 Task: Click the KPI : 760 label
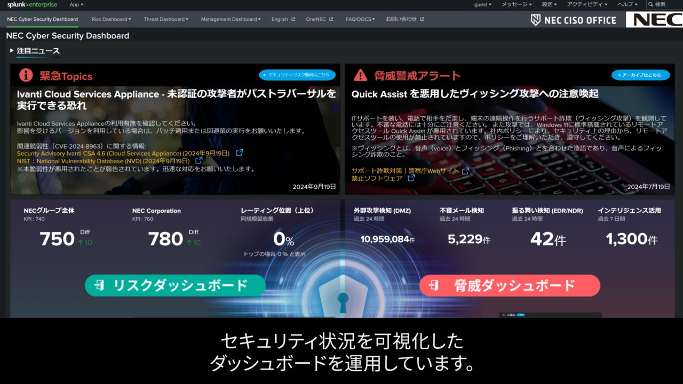pyautogui.click(x=143, y=219)
